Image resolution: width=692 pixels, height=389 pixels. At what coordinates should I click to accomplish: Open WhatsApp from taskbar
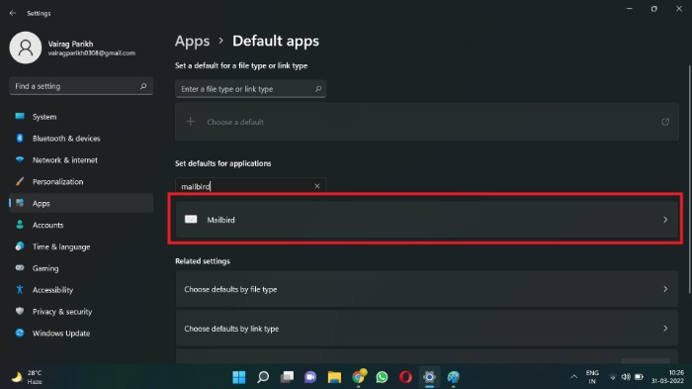coord(383,377)
